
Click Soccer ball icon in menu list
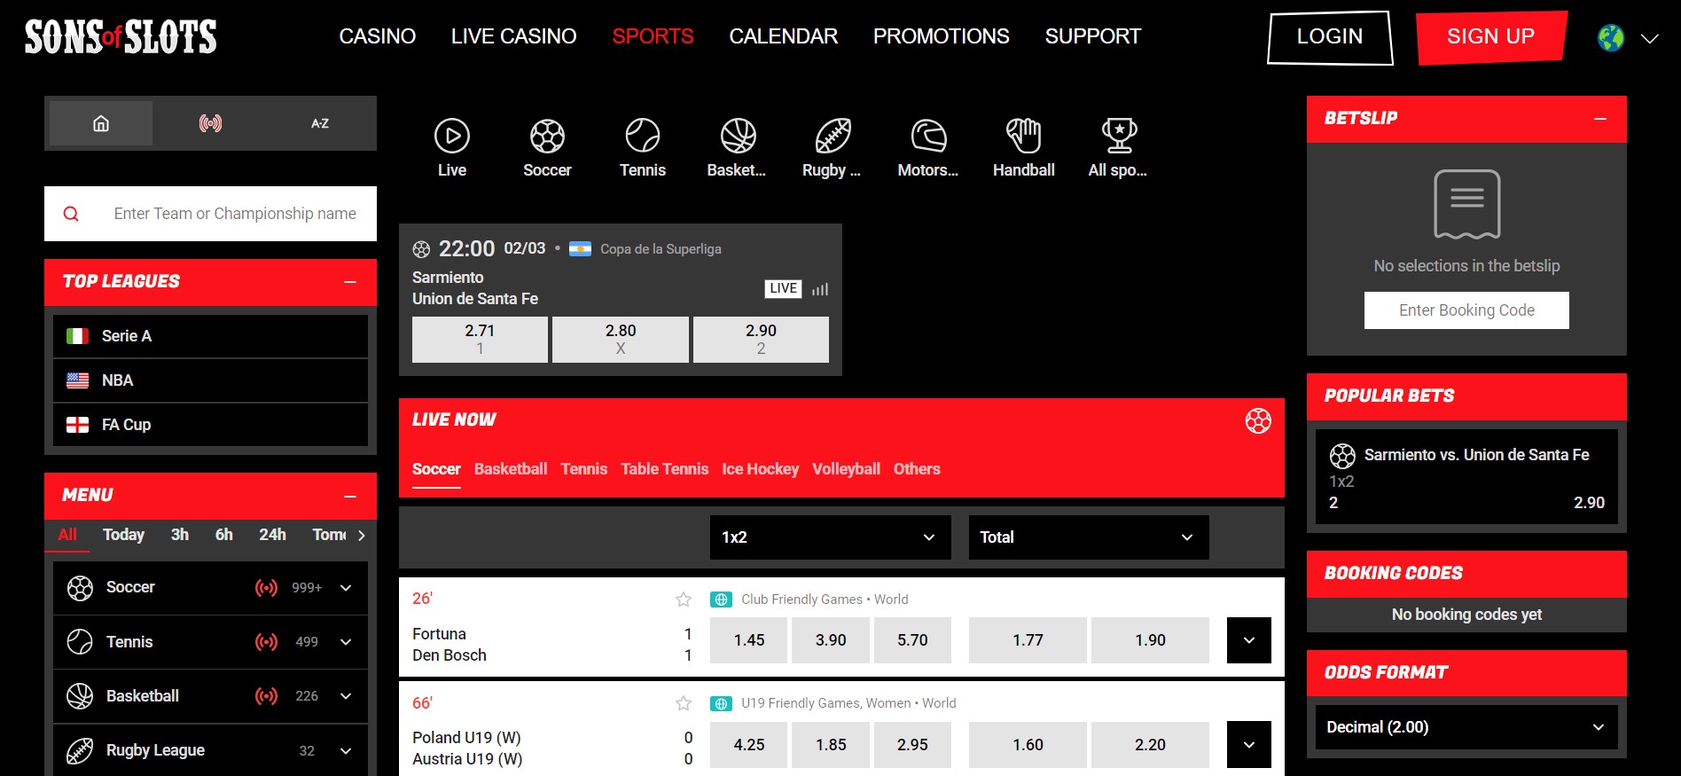coord(80,588)
